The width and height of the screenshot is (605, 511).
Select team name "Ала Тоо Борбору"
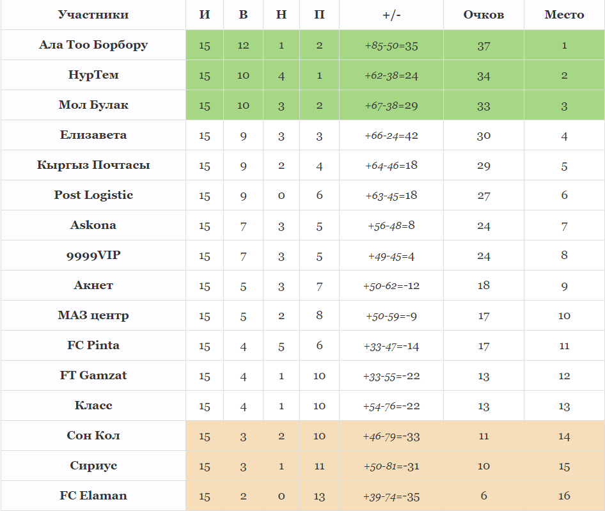tap(93, 45)
